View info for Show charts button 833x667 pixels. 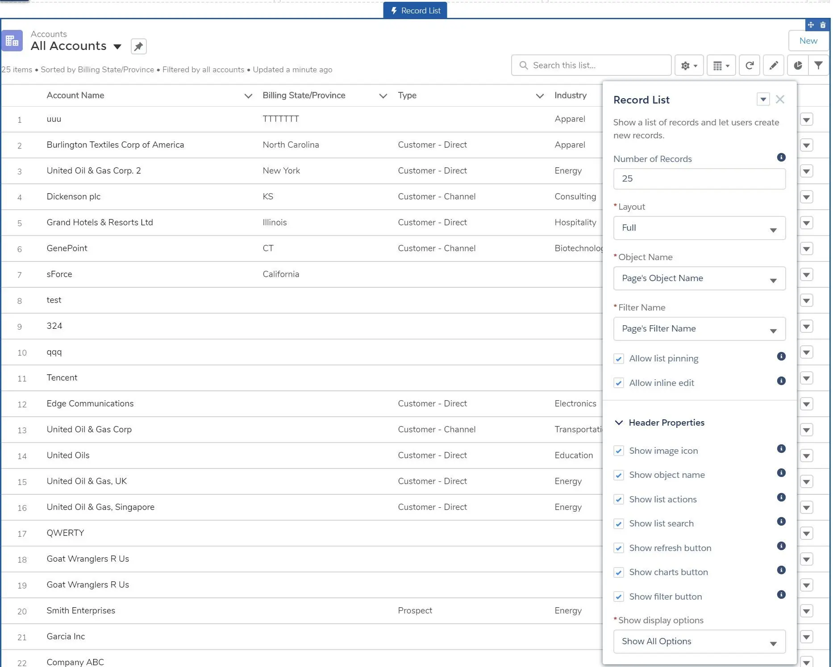pos(781,570)
